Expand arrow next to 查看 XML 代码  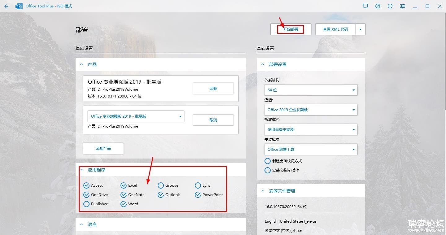(x=361, y=29)
